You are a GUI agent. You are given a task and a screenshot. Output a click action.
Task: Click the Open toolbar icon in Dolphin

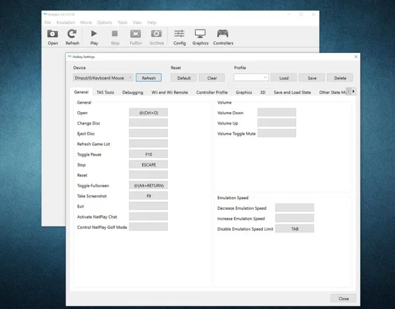pos(52,37)
